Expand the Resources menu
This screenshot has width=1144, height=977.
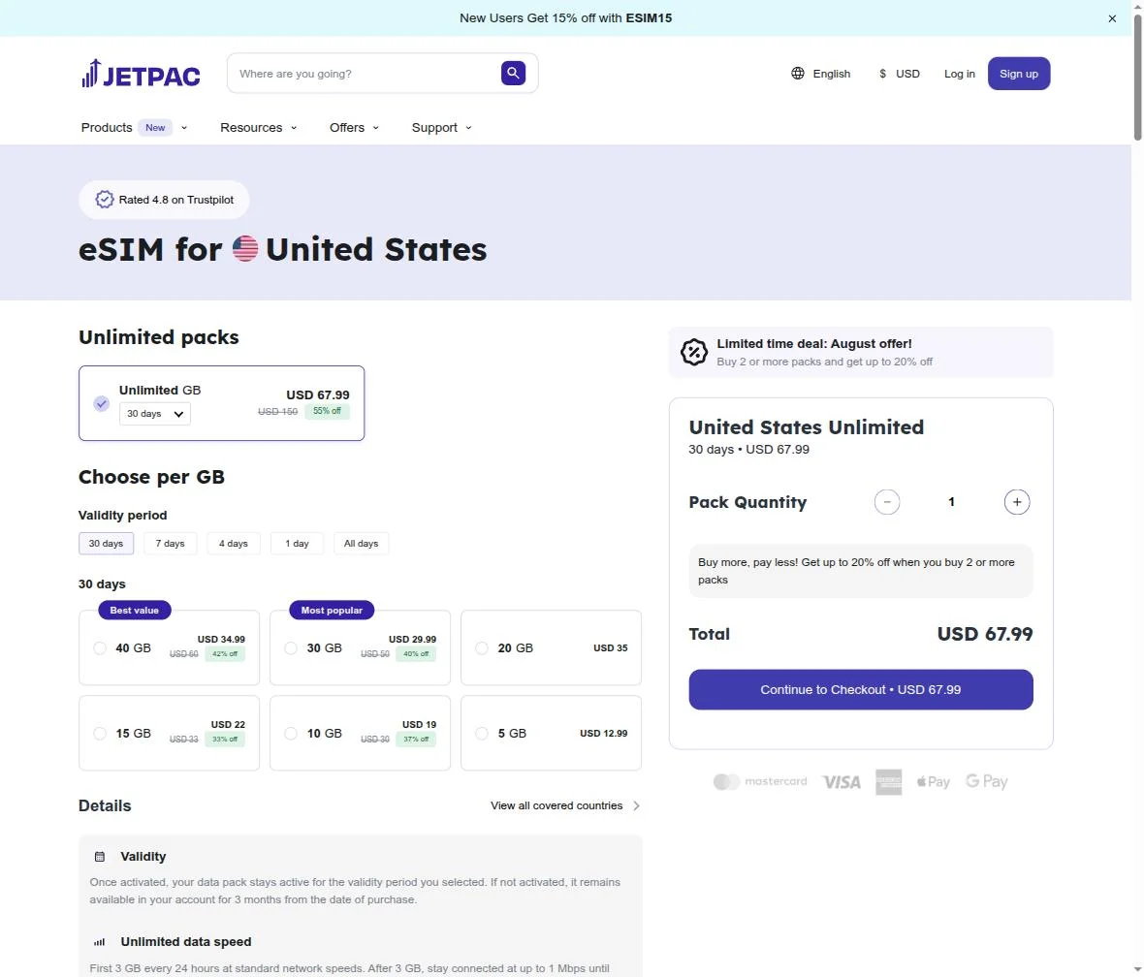click(258, 128)
